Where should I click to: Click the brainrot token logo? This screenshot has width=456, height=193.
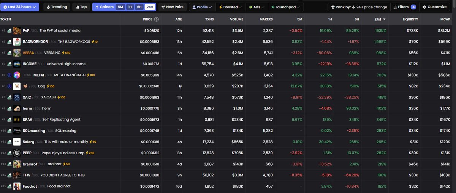(x=17, y=164)
